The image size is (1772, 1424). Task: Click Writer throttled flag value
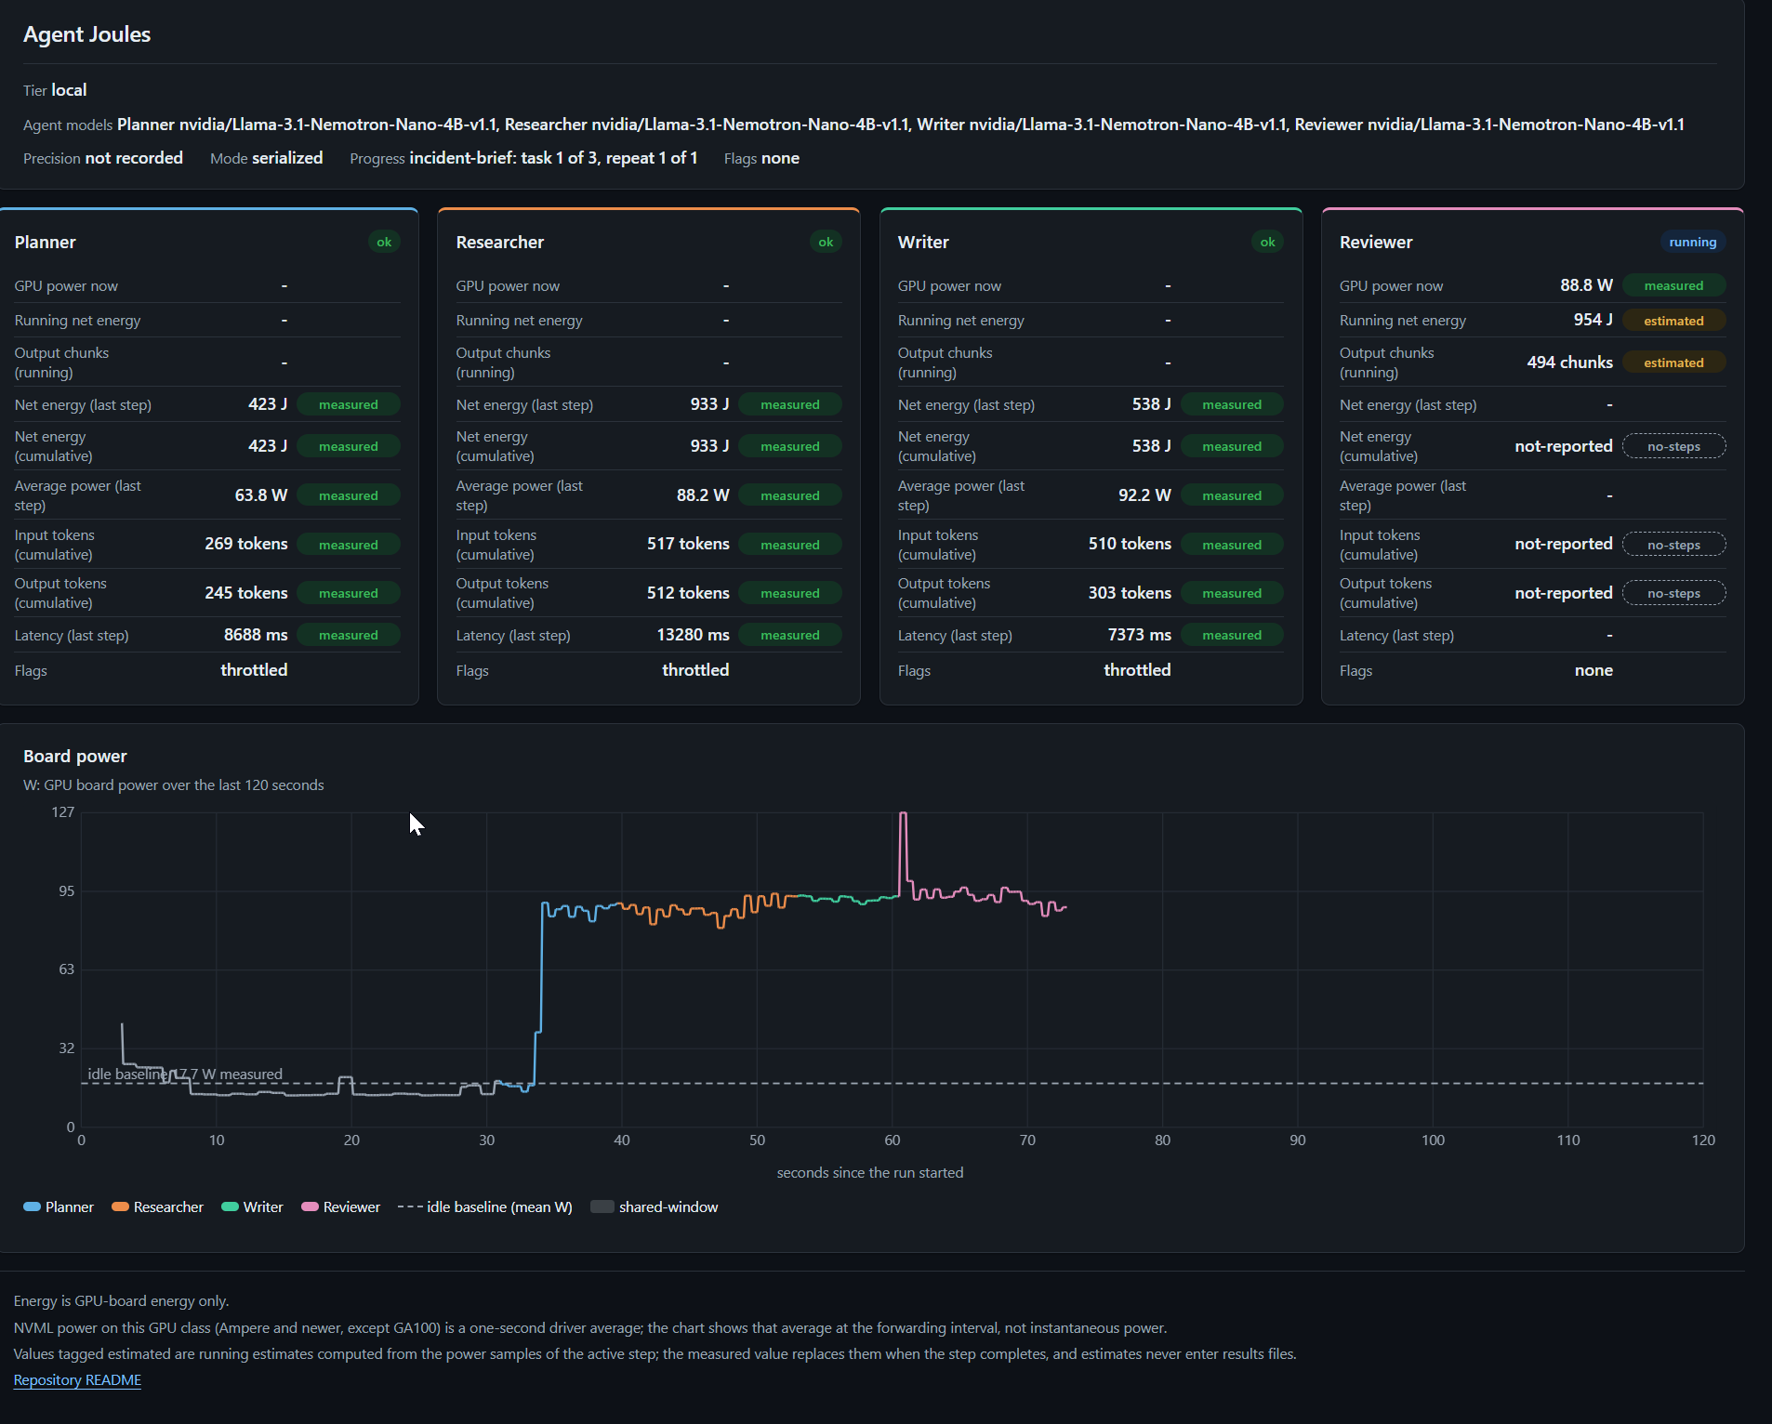click(1137, 670)
